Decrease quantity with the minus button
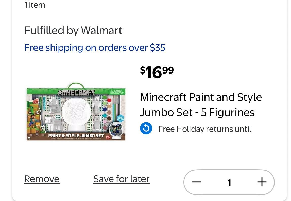The image size is (291, 201). click(x=196, y=182)
